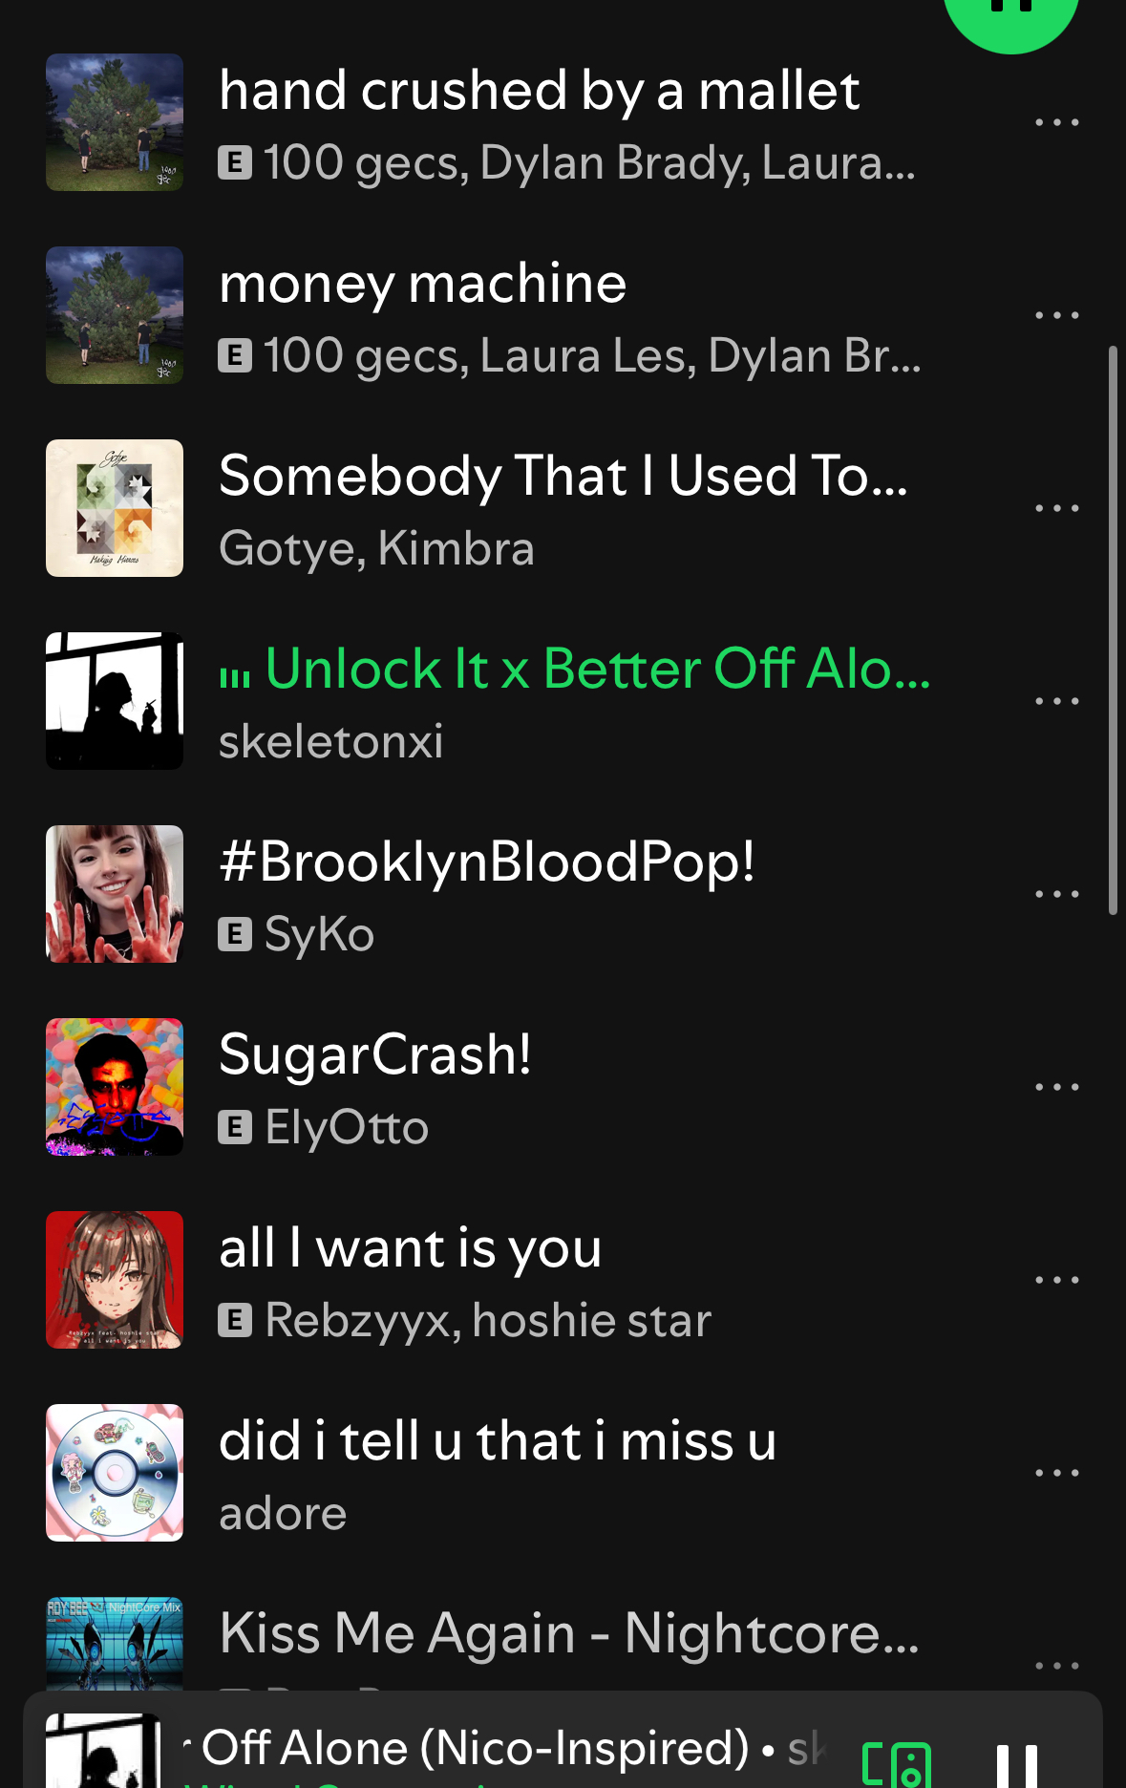Image resolution: width=1126 pixels, height=1788 pixels.
Task: Open the connect to device icon in mini player
Action: [x=896, y=1764]
